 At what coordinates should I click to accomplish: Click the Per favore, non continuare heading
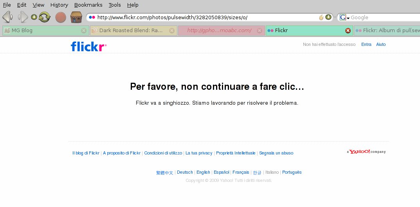pos(217,87)
